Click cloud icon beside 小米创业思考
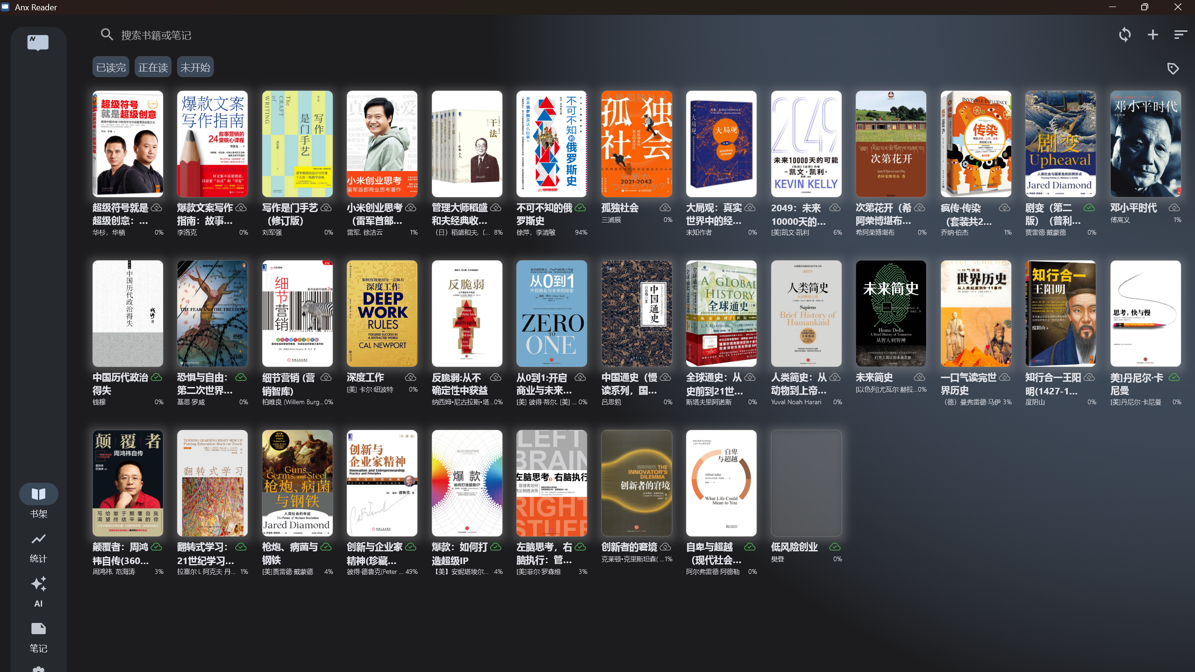This screenshot has height=672, width=1195. pos(411,207)
